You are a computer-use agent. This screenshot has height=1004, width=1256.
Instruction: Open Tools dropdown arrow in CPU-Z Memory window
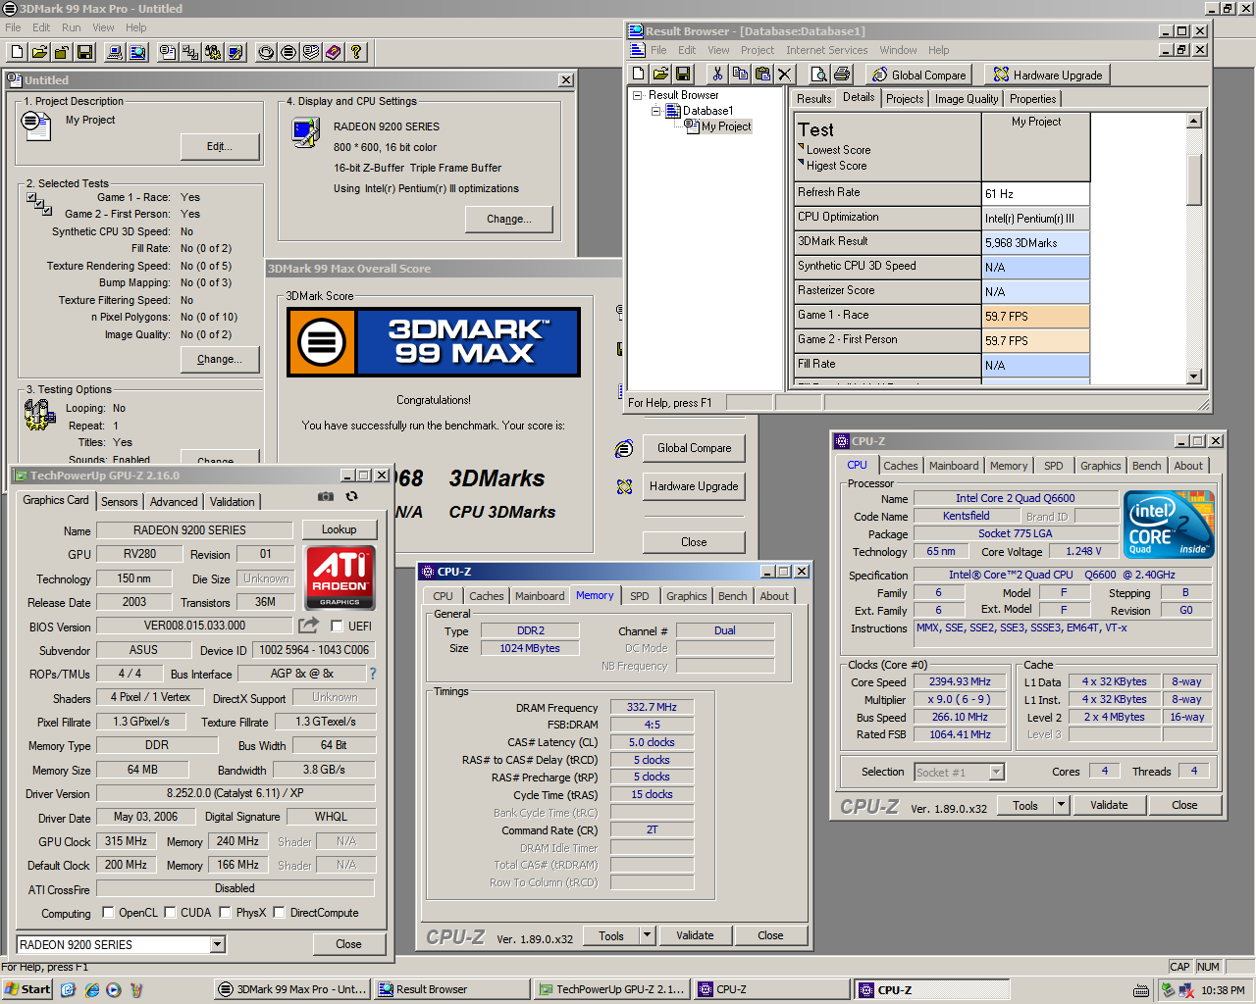(647, 935)
